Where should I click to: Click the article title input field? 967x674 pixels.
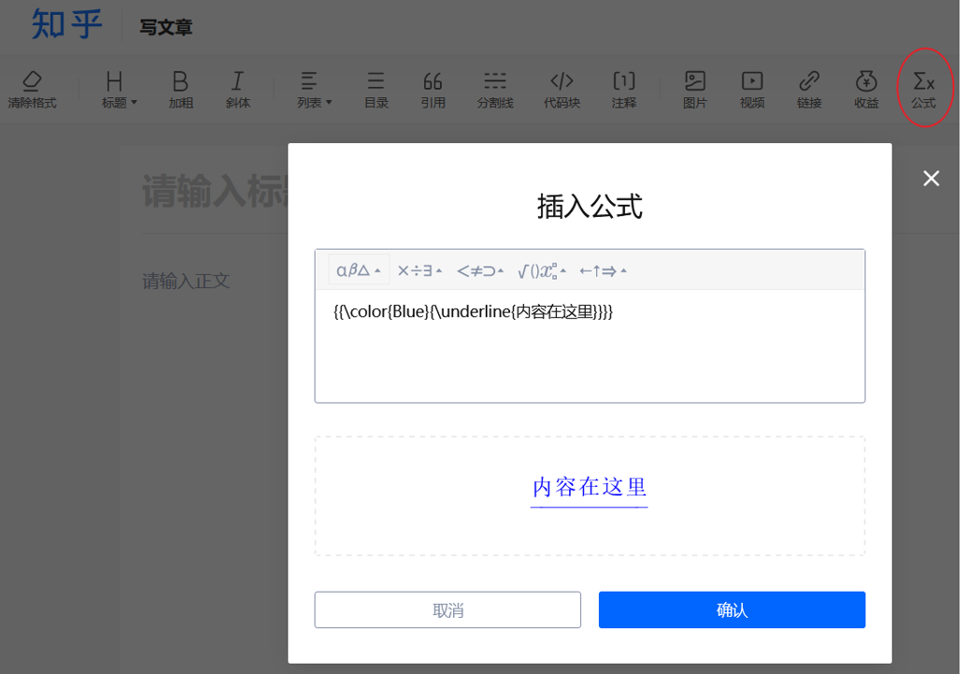click(x=215, y=192)
